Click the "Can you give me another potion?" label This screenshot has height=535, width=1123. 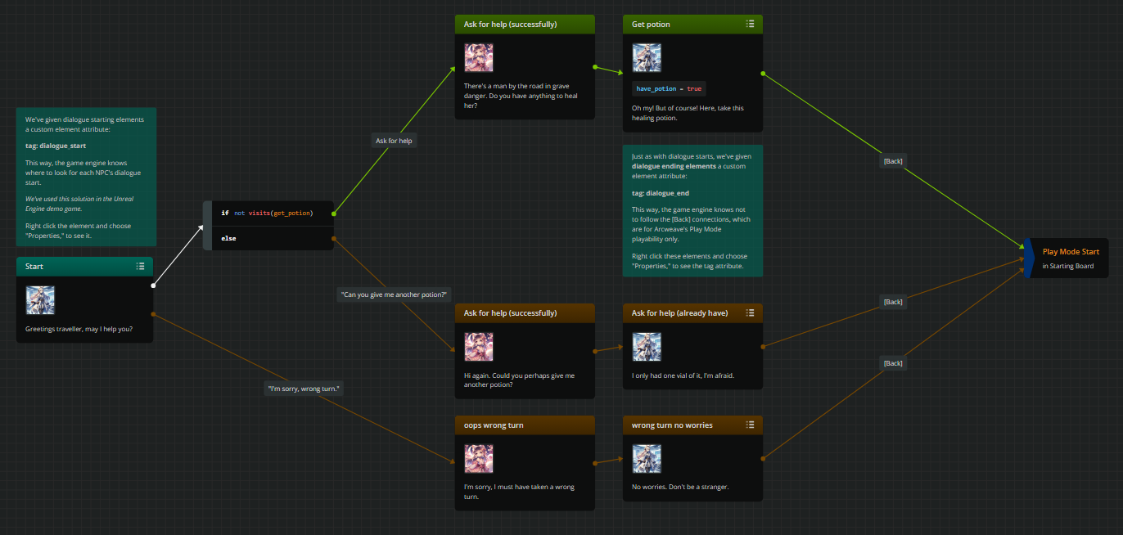(395, 294)
